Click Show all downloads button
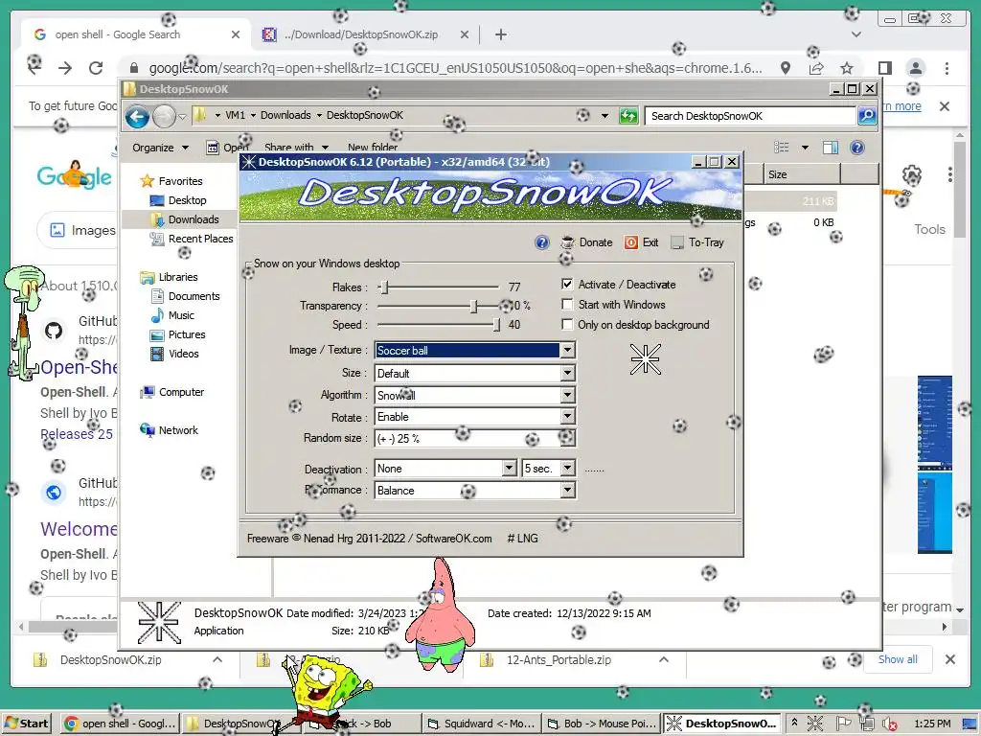This screenshot has width=981, height=736. [x=898, y=659]
